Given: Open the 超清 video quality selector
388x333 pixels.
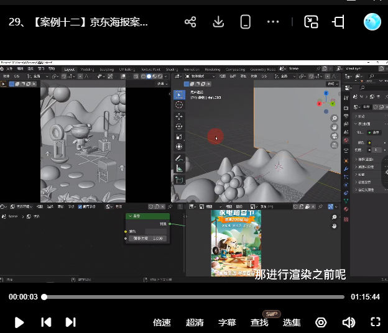Looking at the screenshot, I should 195,322.
